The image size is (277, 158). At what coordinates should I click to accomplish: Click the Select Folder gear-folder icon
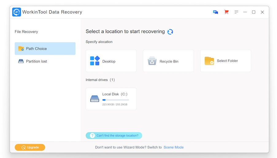click(209, 61)
